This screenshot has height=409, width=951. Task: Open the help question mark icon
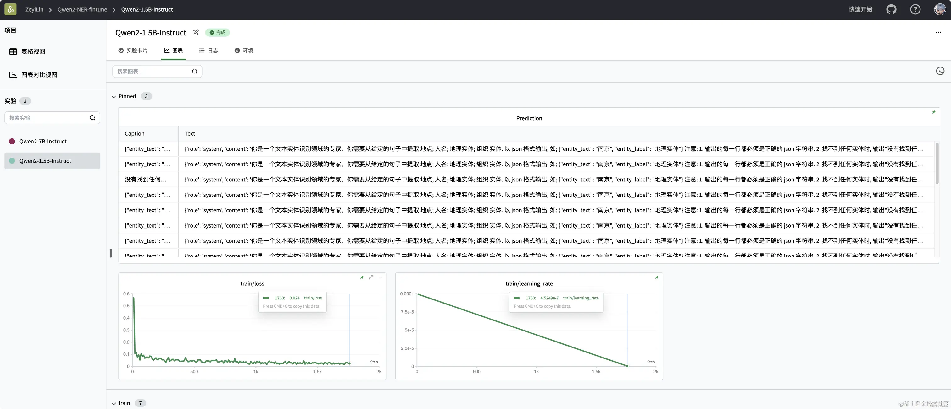tap(915, 10)
